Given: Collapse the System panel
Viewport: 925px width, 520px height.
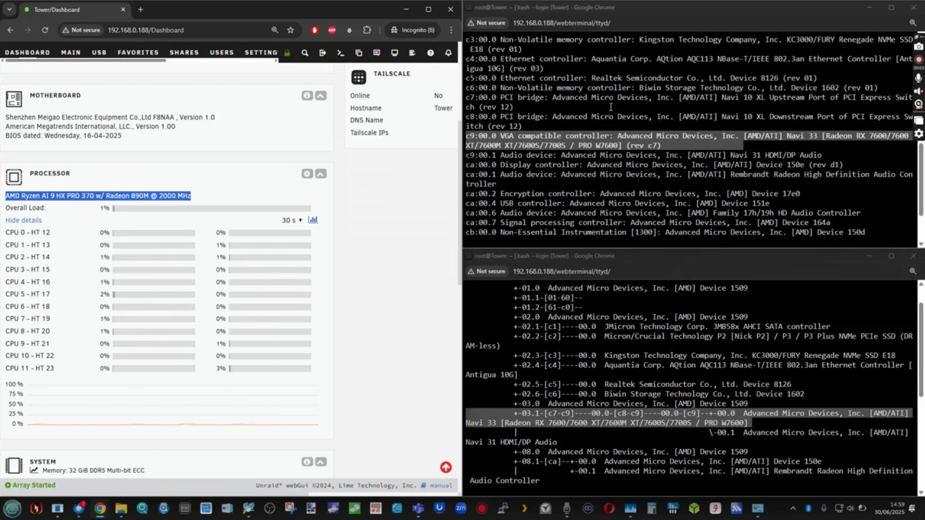Looking at the screenshot, I should 321,461.
